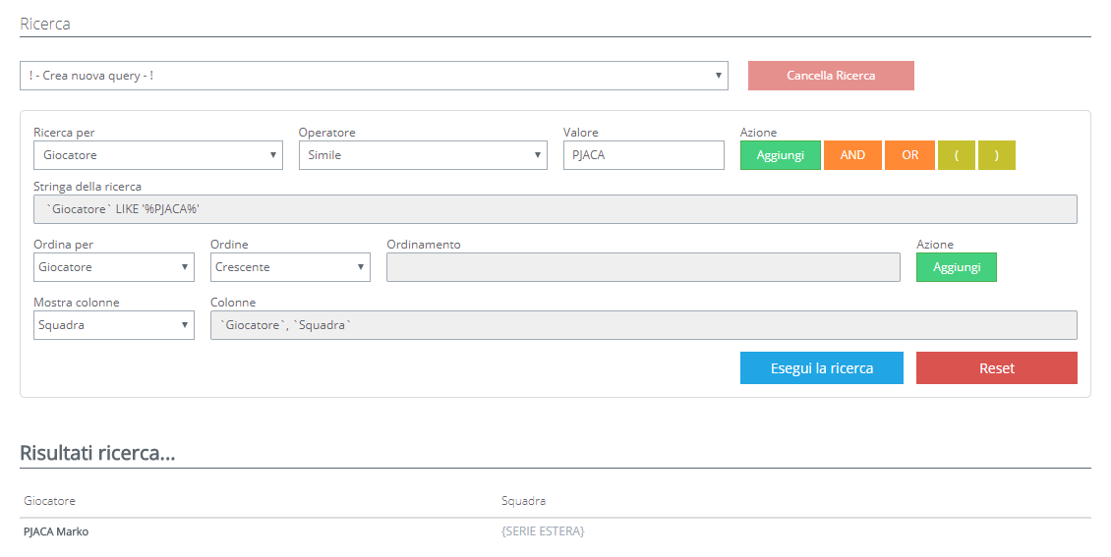Viewport: 1111px width, 557px height.
Task: Add the AND operator to the query
Action: point(852,155)
